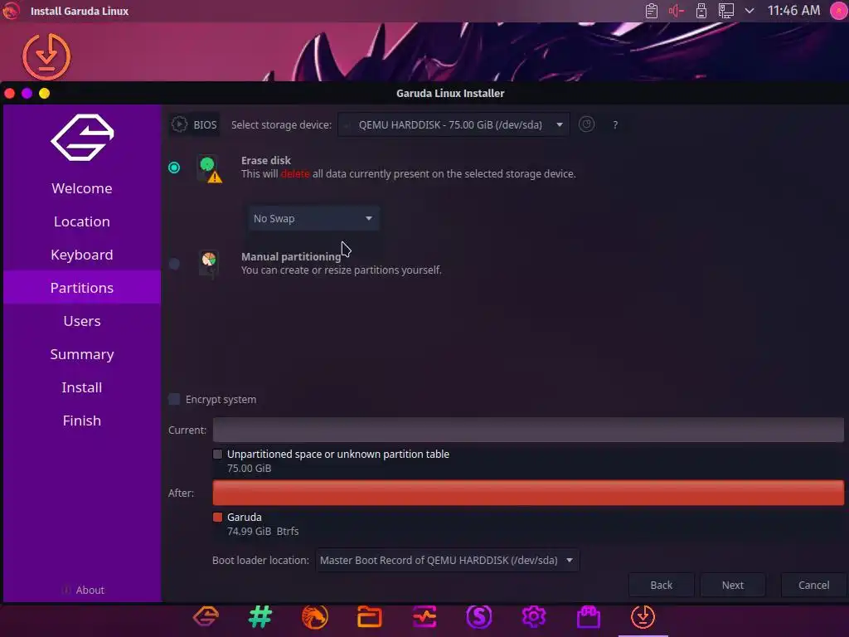Open the file manager icon in dock

(370, 616)
